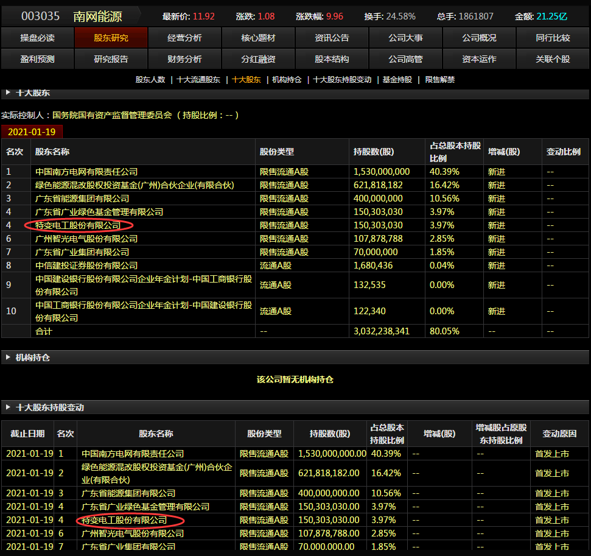Open 基金持股 sub-navigation link
The height and width of the screenshot is (556, 591).
[x=397, y=80]
